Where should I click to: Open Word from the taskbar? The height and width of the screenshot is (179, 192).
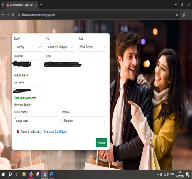[x=51, y=174]
